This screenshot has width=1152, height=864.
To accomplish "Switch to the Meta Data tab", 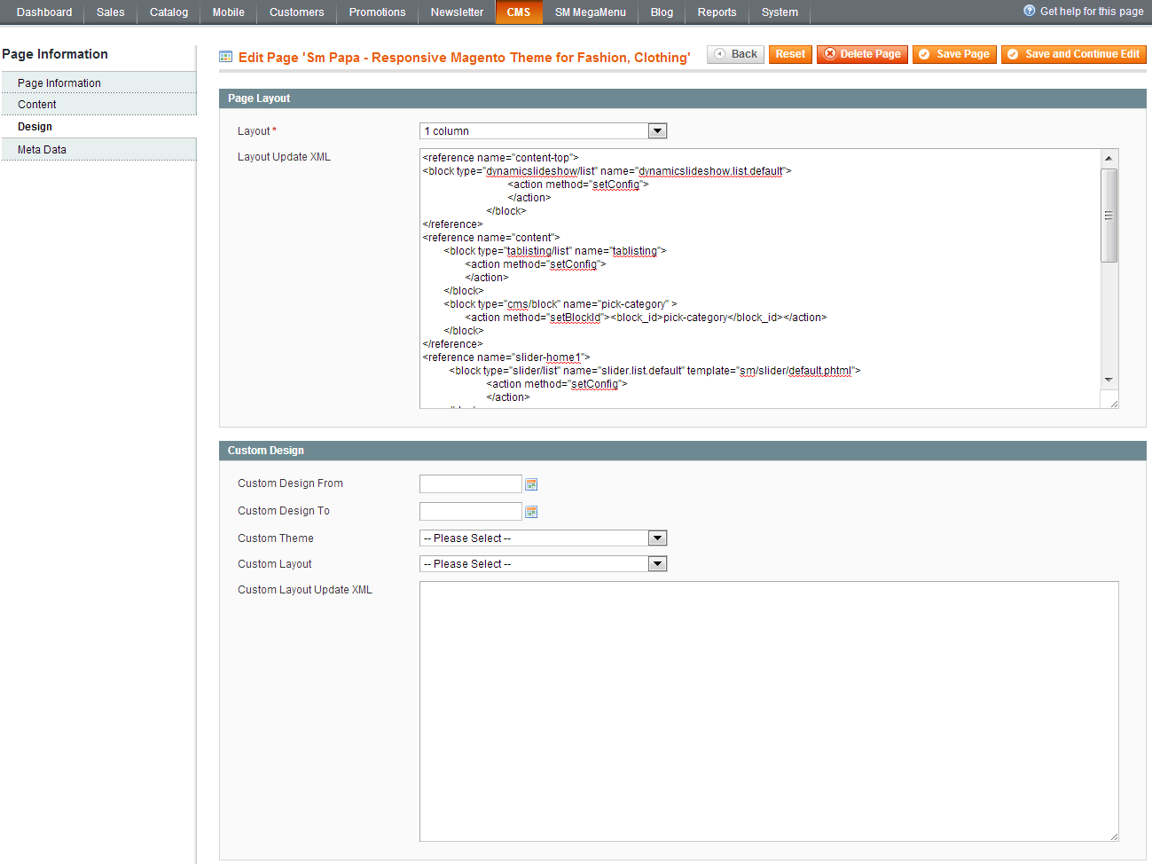I will 98,150.
